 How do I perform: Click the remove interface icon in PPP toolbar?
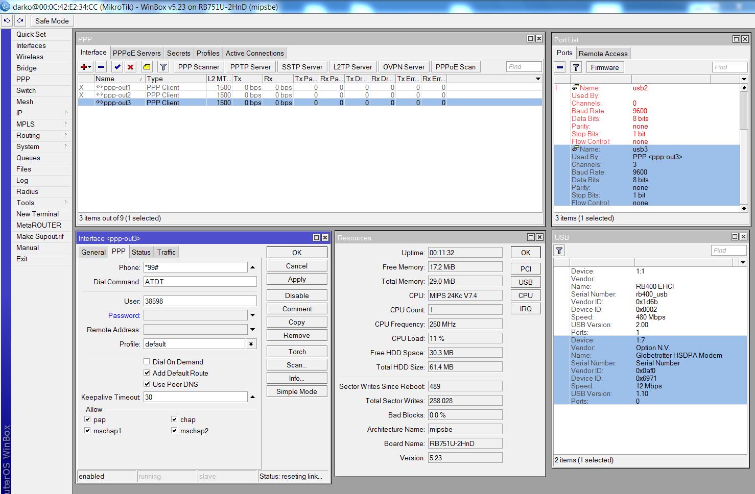[x=100, y=66]
